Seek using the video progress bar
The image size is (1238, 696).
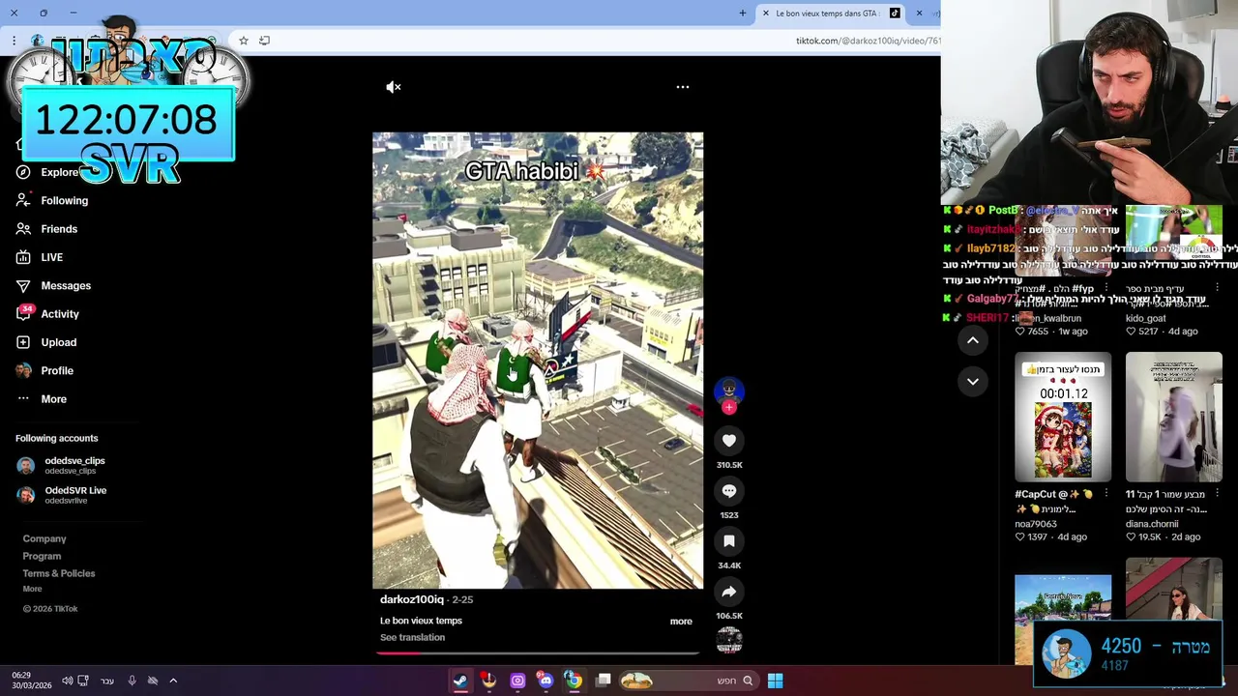click(x=538, y=653)
